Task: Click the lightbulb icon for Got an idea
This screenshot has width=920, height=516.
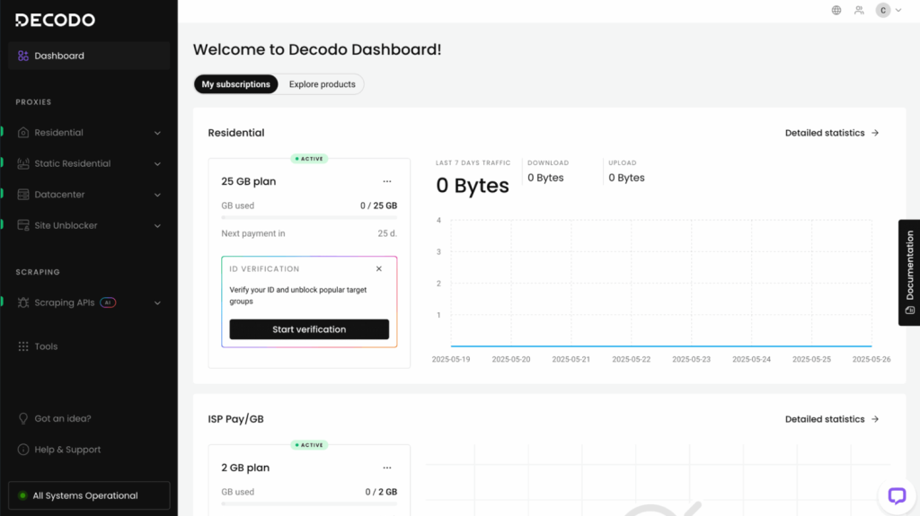Action: [x=22, y=419]
